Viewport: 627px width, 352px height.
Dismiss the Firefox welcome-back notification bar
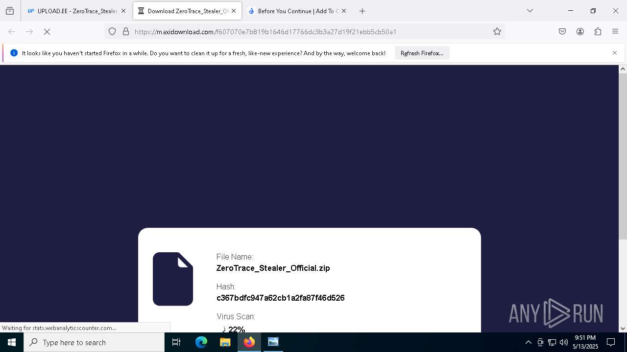[615, 53]
